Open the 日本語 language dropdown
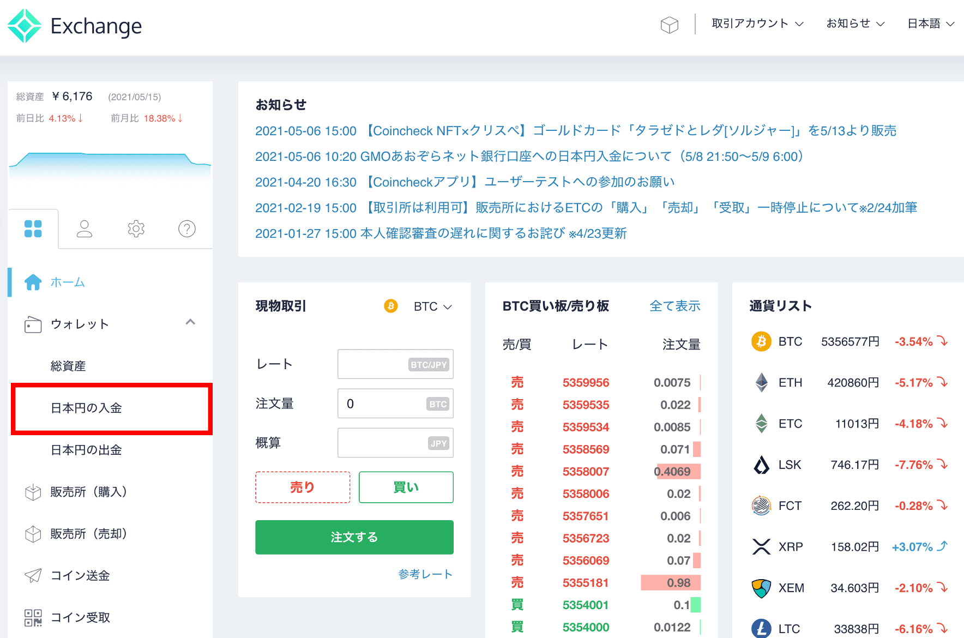The image size is (964, 638). click(931, 23)
